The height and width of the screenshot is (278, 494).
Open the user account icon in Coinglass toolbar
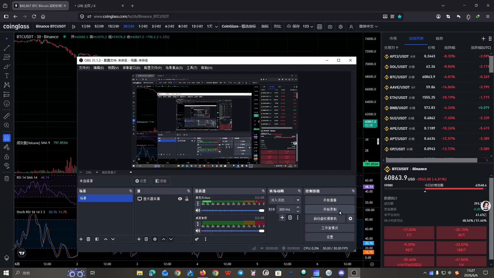point(351,26)
